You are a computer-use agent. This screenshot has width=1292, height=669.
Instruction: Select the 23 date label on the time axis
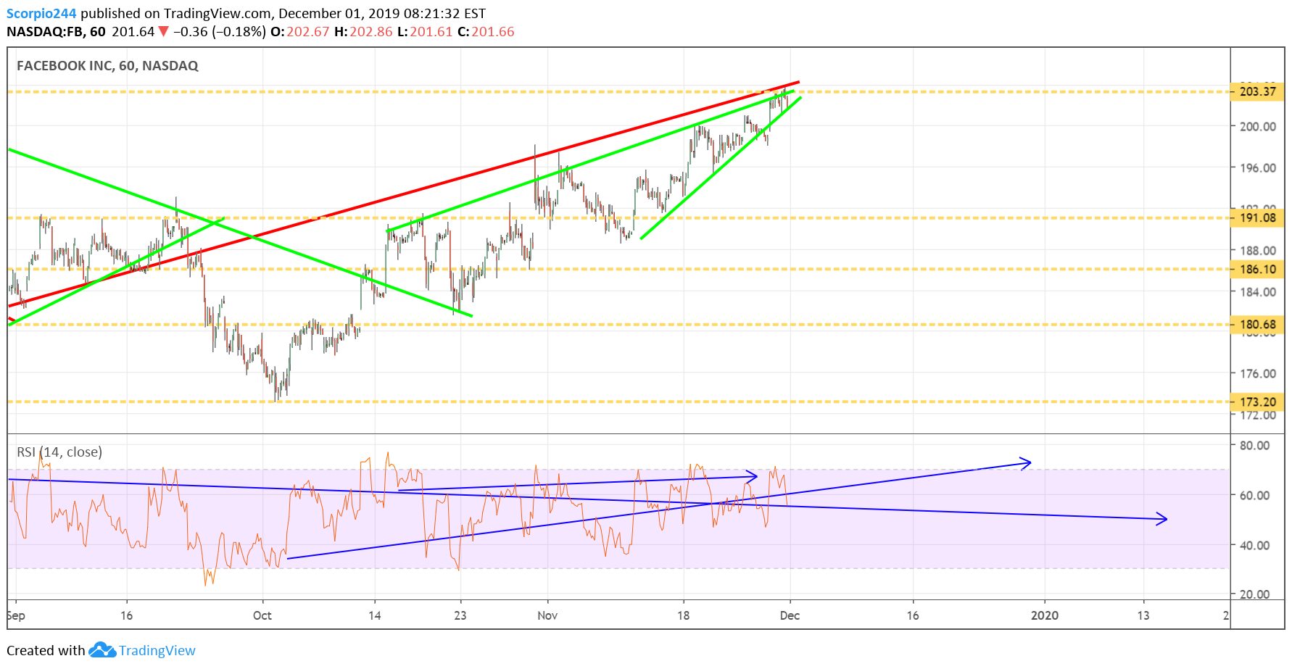coord(460,615)
